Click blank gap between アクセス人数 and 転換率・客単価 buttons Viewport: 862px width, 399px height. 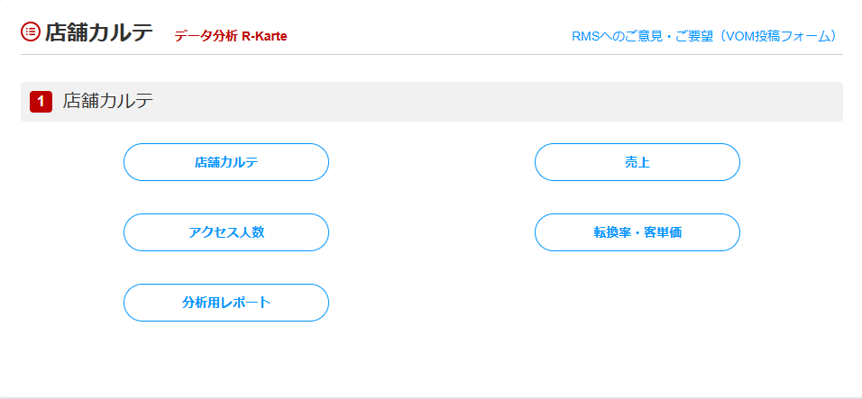coord(431,232)
